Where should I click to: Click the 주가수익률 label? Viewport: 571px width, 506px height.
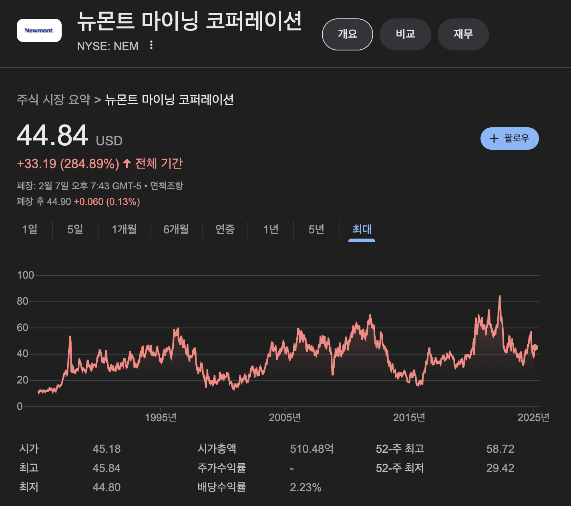tap(221, 468)
